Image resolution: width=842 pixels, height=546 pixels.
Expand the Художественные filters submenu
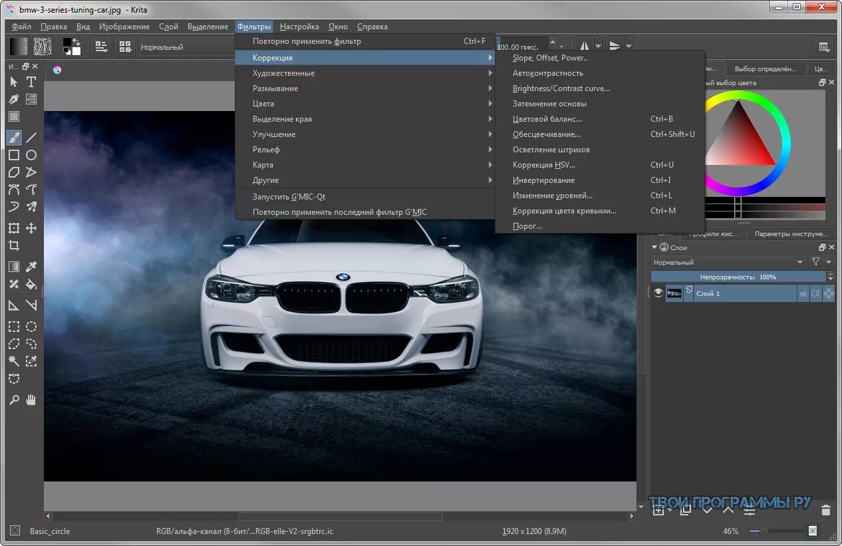[364, 73]
